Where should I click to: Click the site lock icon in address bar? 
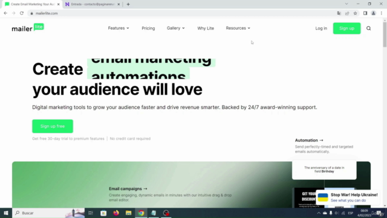[x=31, y=13]
